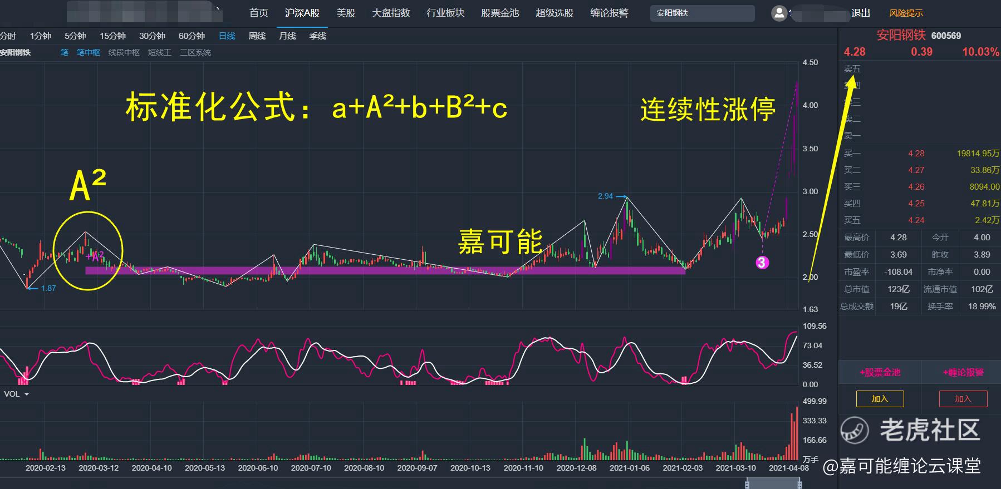Enable the 短线王 indicator

pos(160,52)
